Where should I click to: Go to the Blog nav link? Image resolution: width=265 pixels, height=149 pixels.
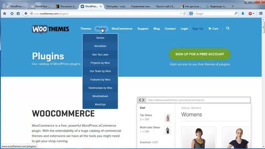pos(157,29)
